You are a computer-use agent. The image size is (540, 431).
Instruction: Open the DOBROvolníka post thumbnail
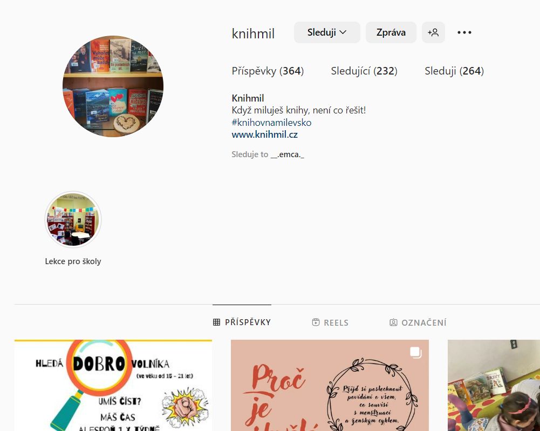click(x=113, y=385)
